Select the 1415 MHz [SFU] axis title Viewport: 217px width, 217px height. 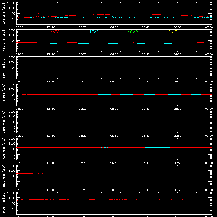point(4,95)
